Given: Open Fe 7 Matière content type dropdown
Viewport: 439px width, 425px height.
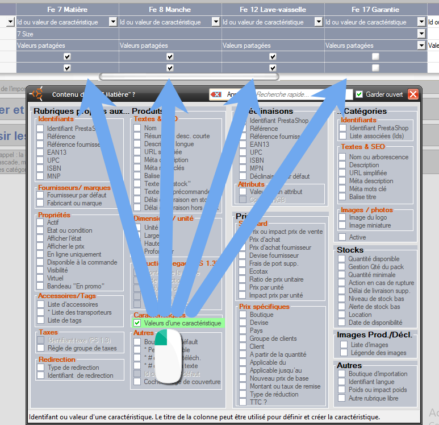Looking at the screenshot, I should point(112,22).
